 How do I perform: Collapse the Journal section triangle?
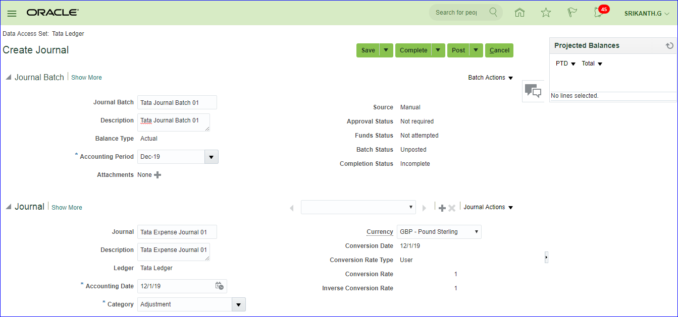(8, 207)
